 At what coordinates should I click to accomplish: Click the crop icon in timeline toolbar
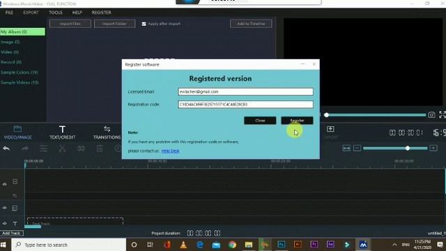click(x=81, y=149)
